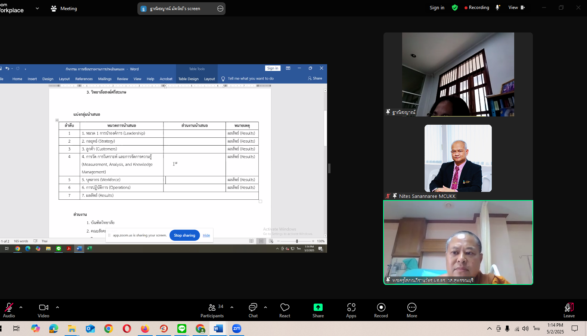Viewport: 587px width, 336px height.
Task: Pin the Nites Sanannaree MCUKK video thumbnail
Action: [395, 196]
